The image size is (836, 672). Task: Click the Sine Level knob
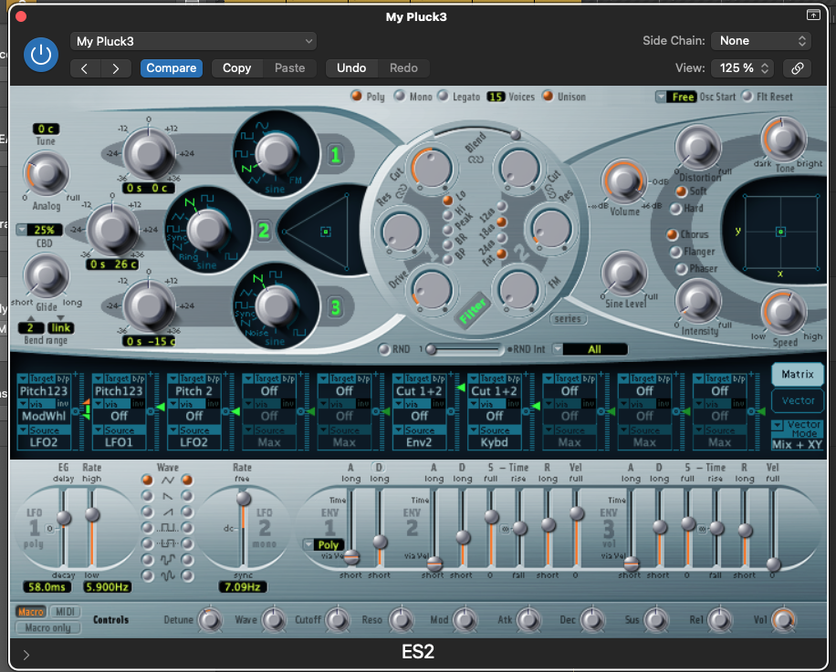(x=623, y=273)
